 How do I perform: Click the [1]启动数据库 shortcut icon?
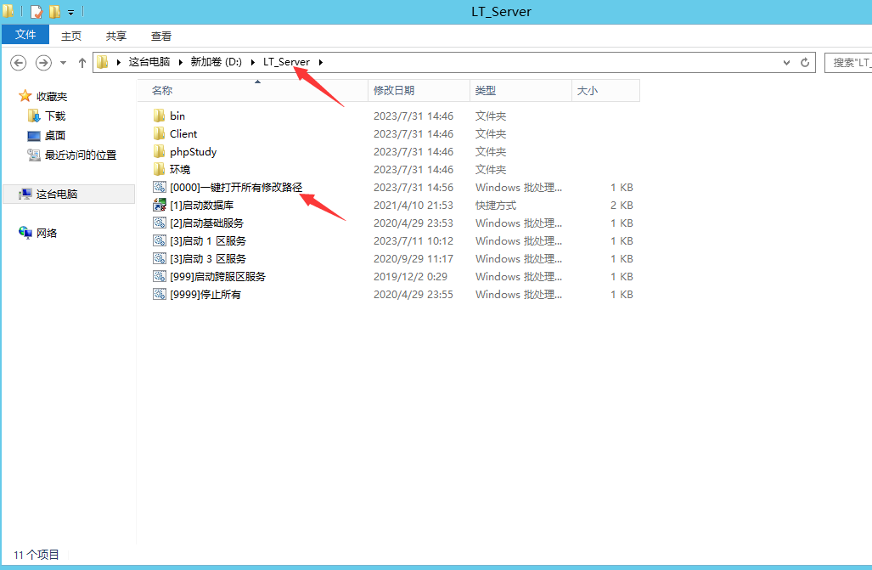click(159, 205)
